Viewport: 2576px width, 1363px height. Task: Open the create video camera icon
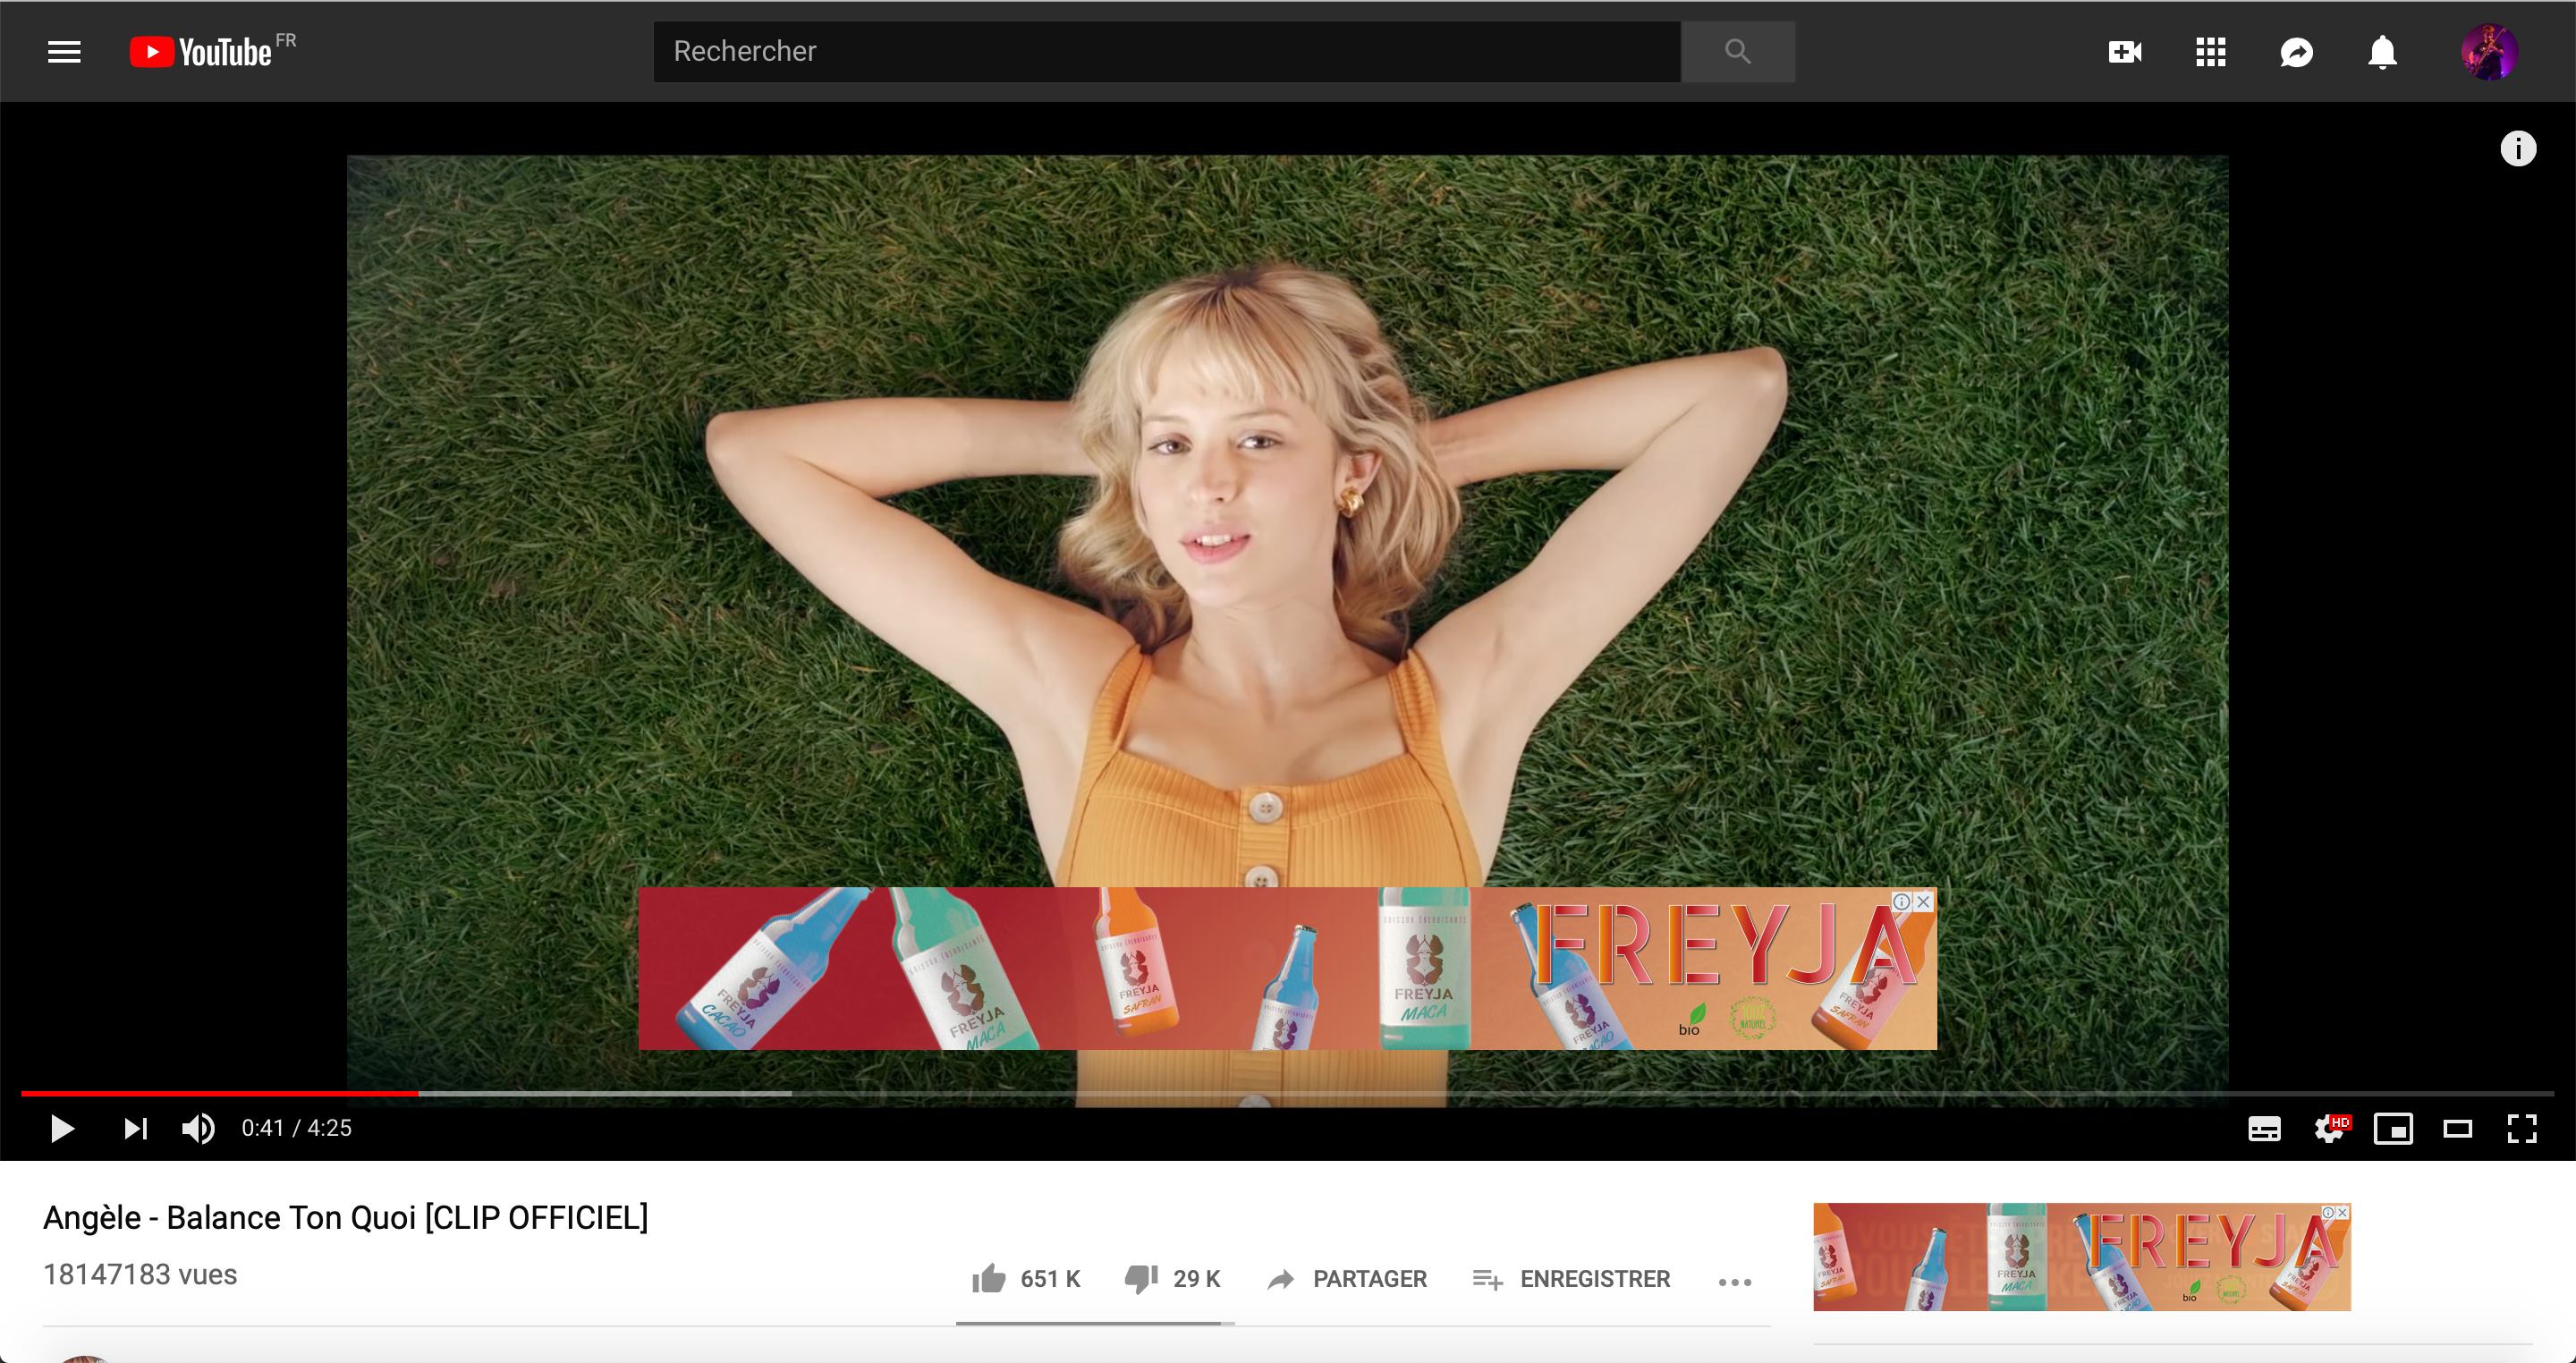[2124, 52]
